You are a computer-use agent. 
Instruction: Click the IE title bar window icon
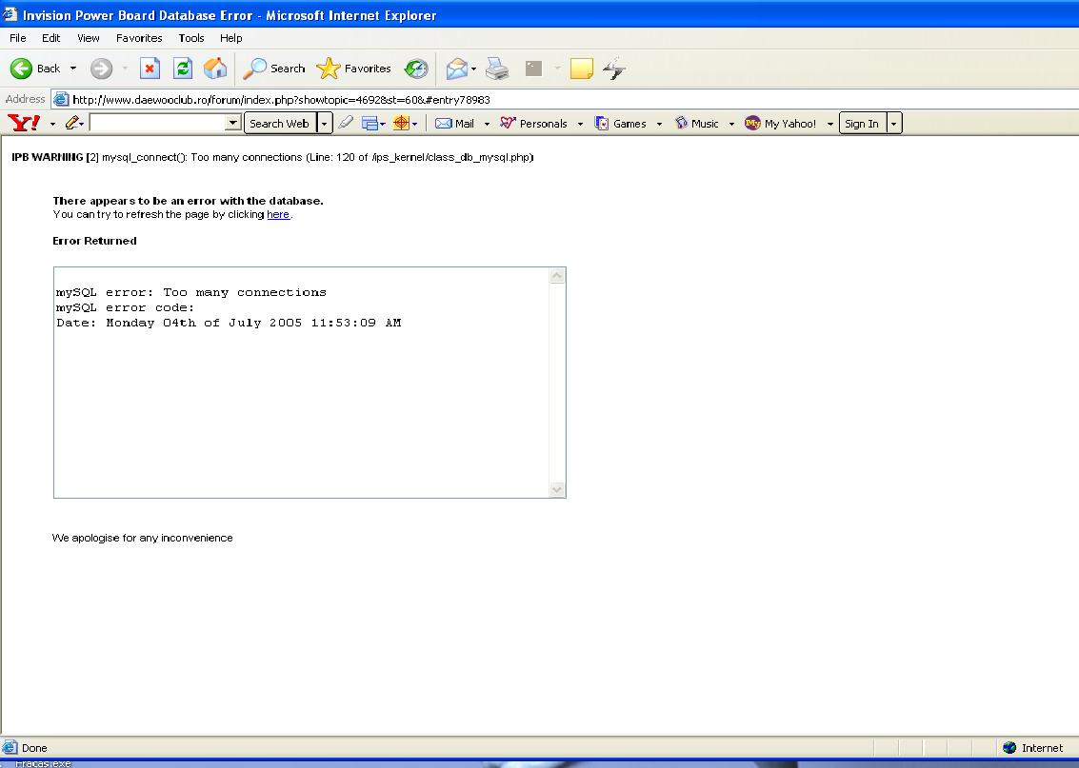tap(10, 14)
